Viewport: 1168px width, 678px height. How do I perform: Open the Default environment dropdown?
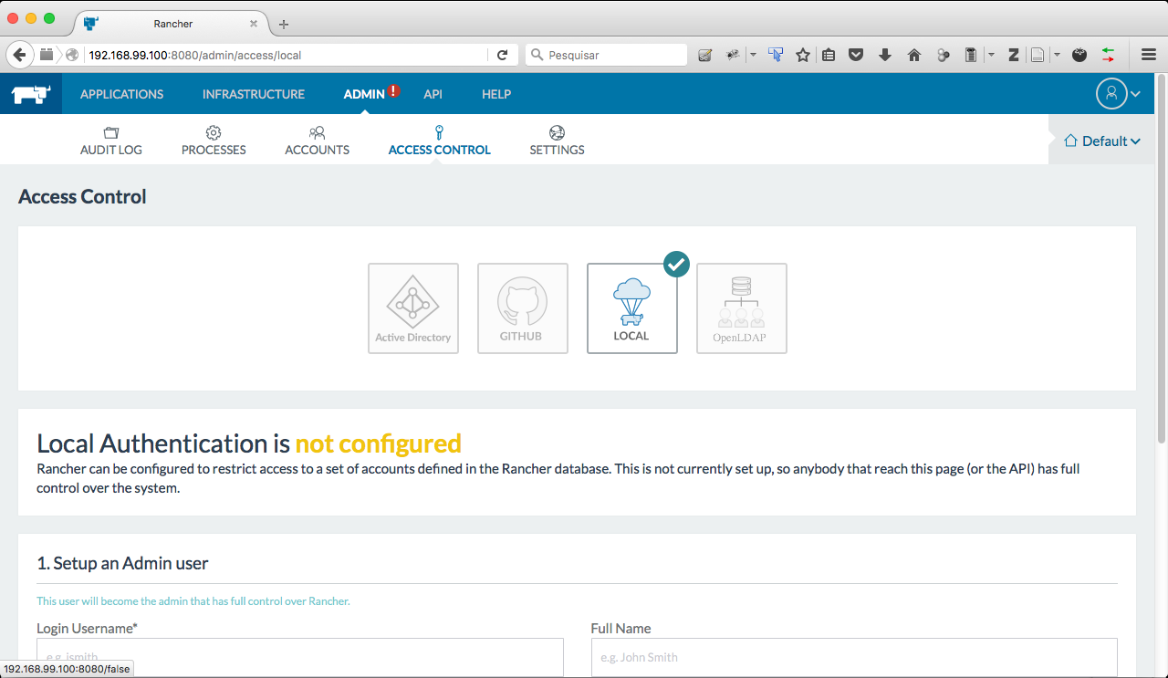tap(1102, 141)
